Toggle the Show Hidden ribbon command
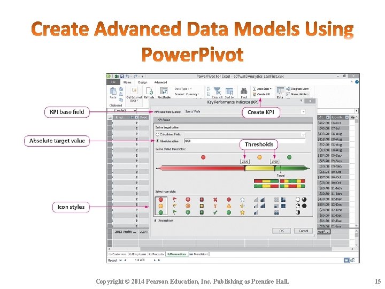The image size is (385, 289). 298,94
